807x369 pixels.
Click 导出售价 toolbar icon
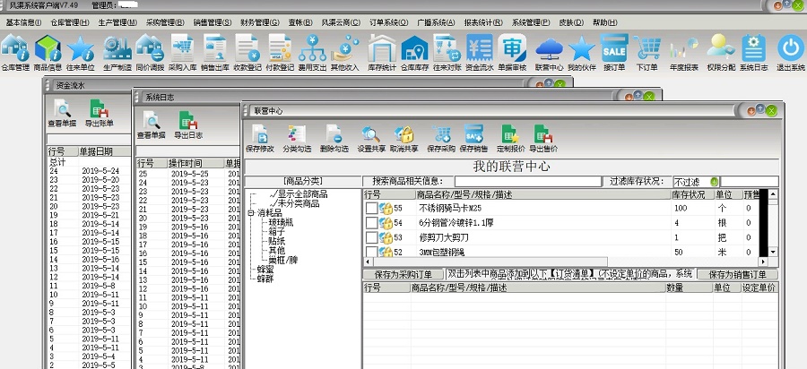[x=543, y=139]
